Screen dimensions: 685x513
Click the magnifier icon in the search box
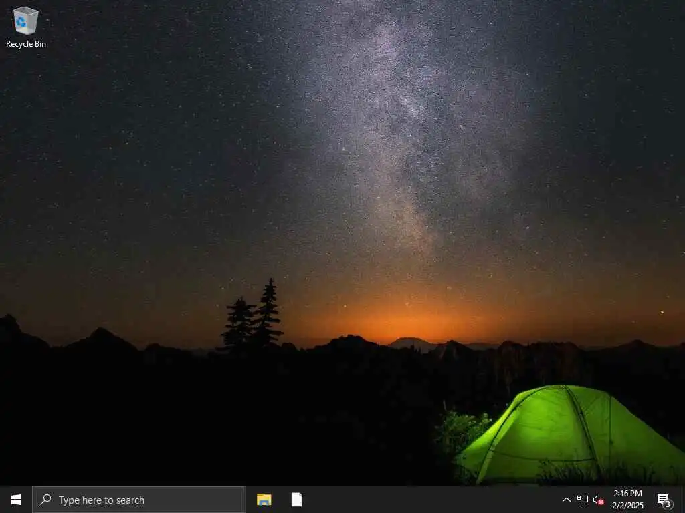45,500
